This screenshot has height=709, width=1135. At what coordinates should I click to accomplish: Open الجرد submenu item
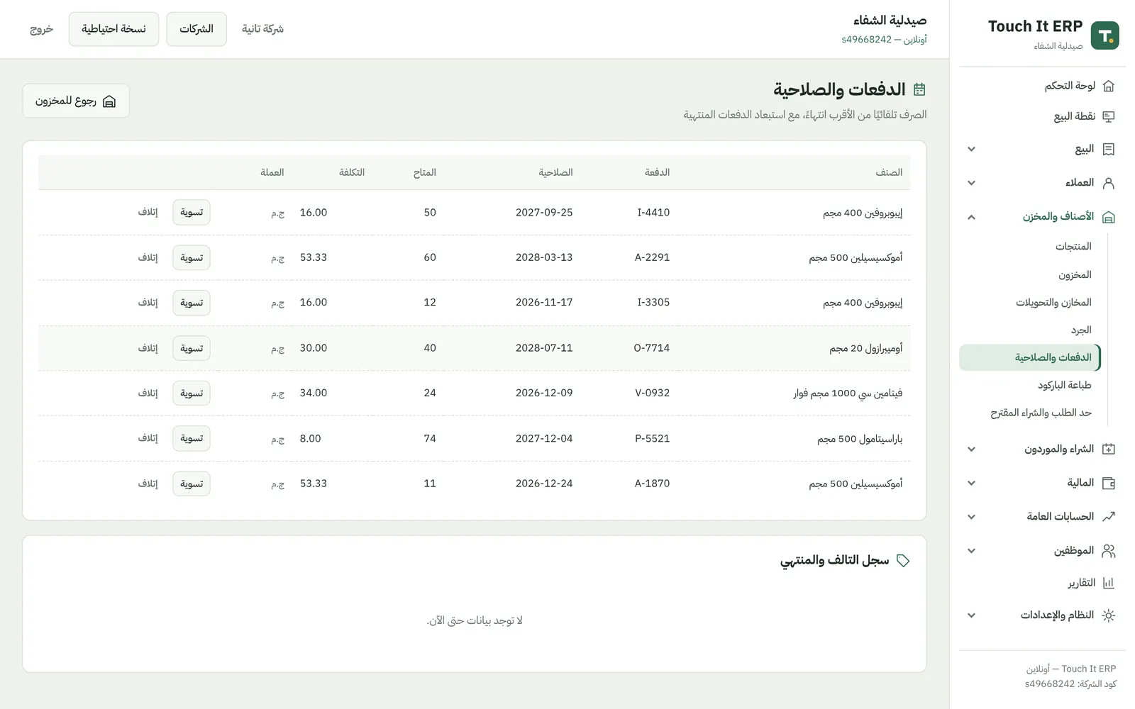coord(1081,330)
